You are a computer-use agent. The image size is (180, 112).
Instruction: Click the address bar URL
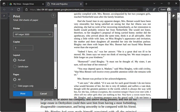(84, 10)
